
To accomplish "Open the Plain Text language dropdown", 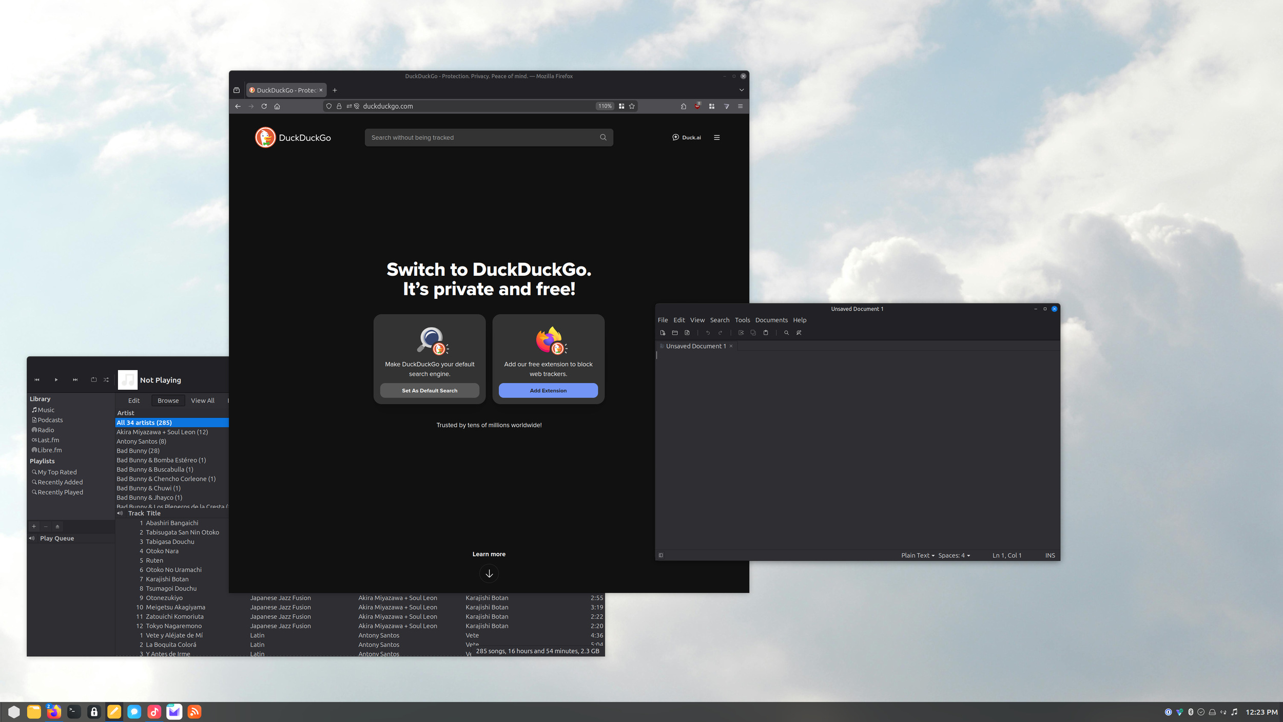I will tap(918, 555).
